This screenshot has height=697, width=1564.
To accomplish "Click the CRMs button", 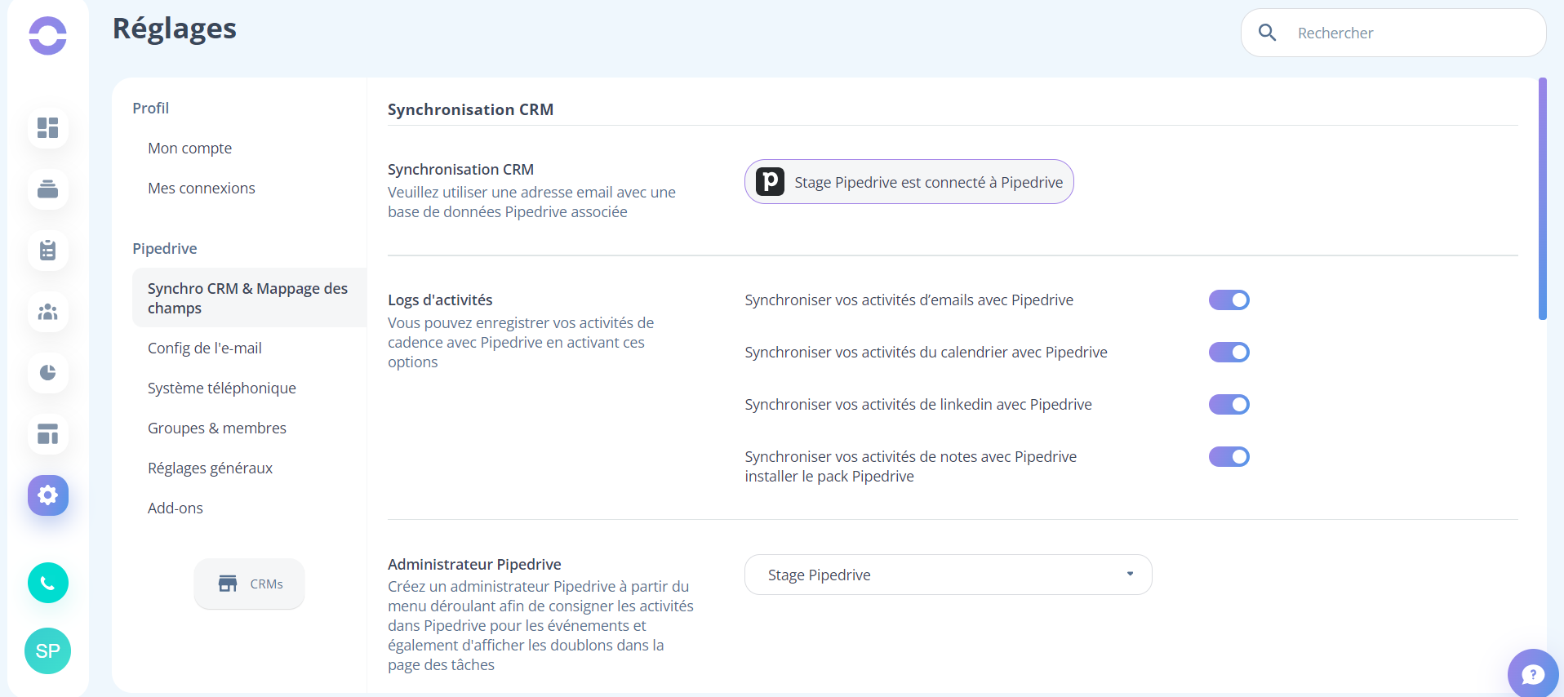I will [x=249, y=584].
